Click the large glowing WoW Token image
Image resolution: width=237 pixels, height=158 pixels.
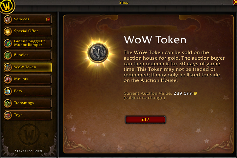pos(98,52)
